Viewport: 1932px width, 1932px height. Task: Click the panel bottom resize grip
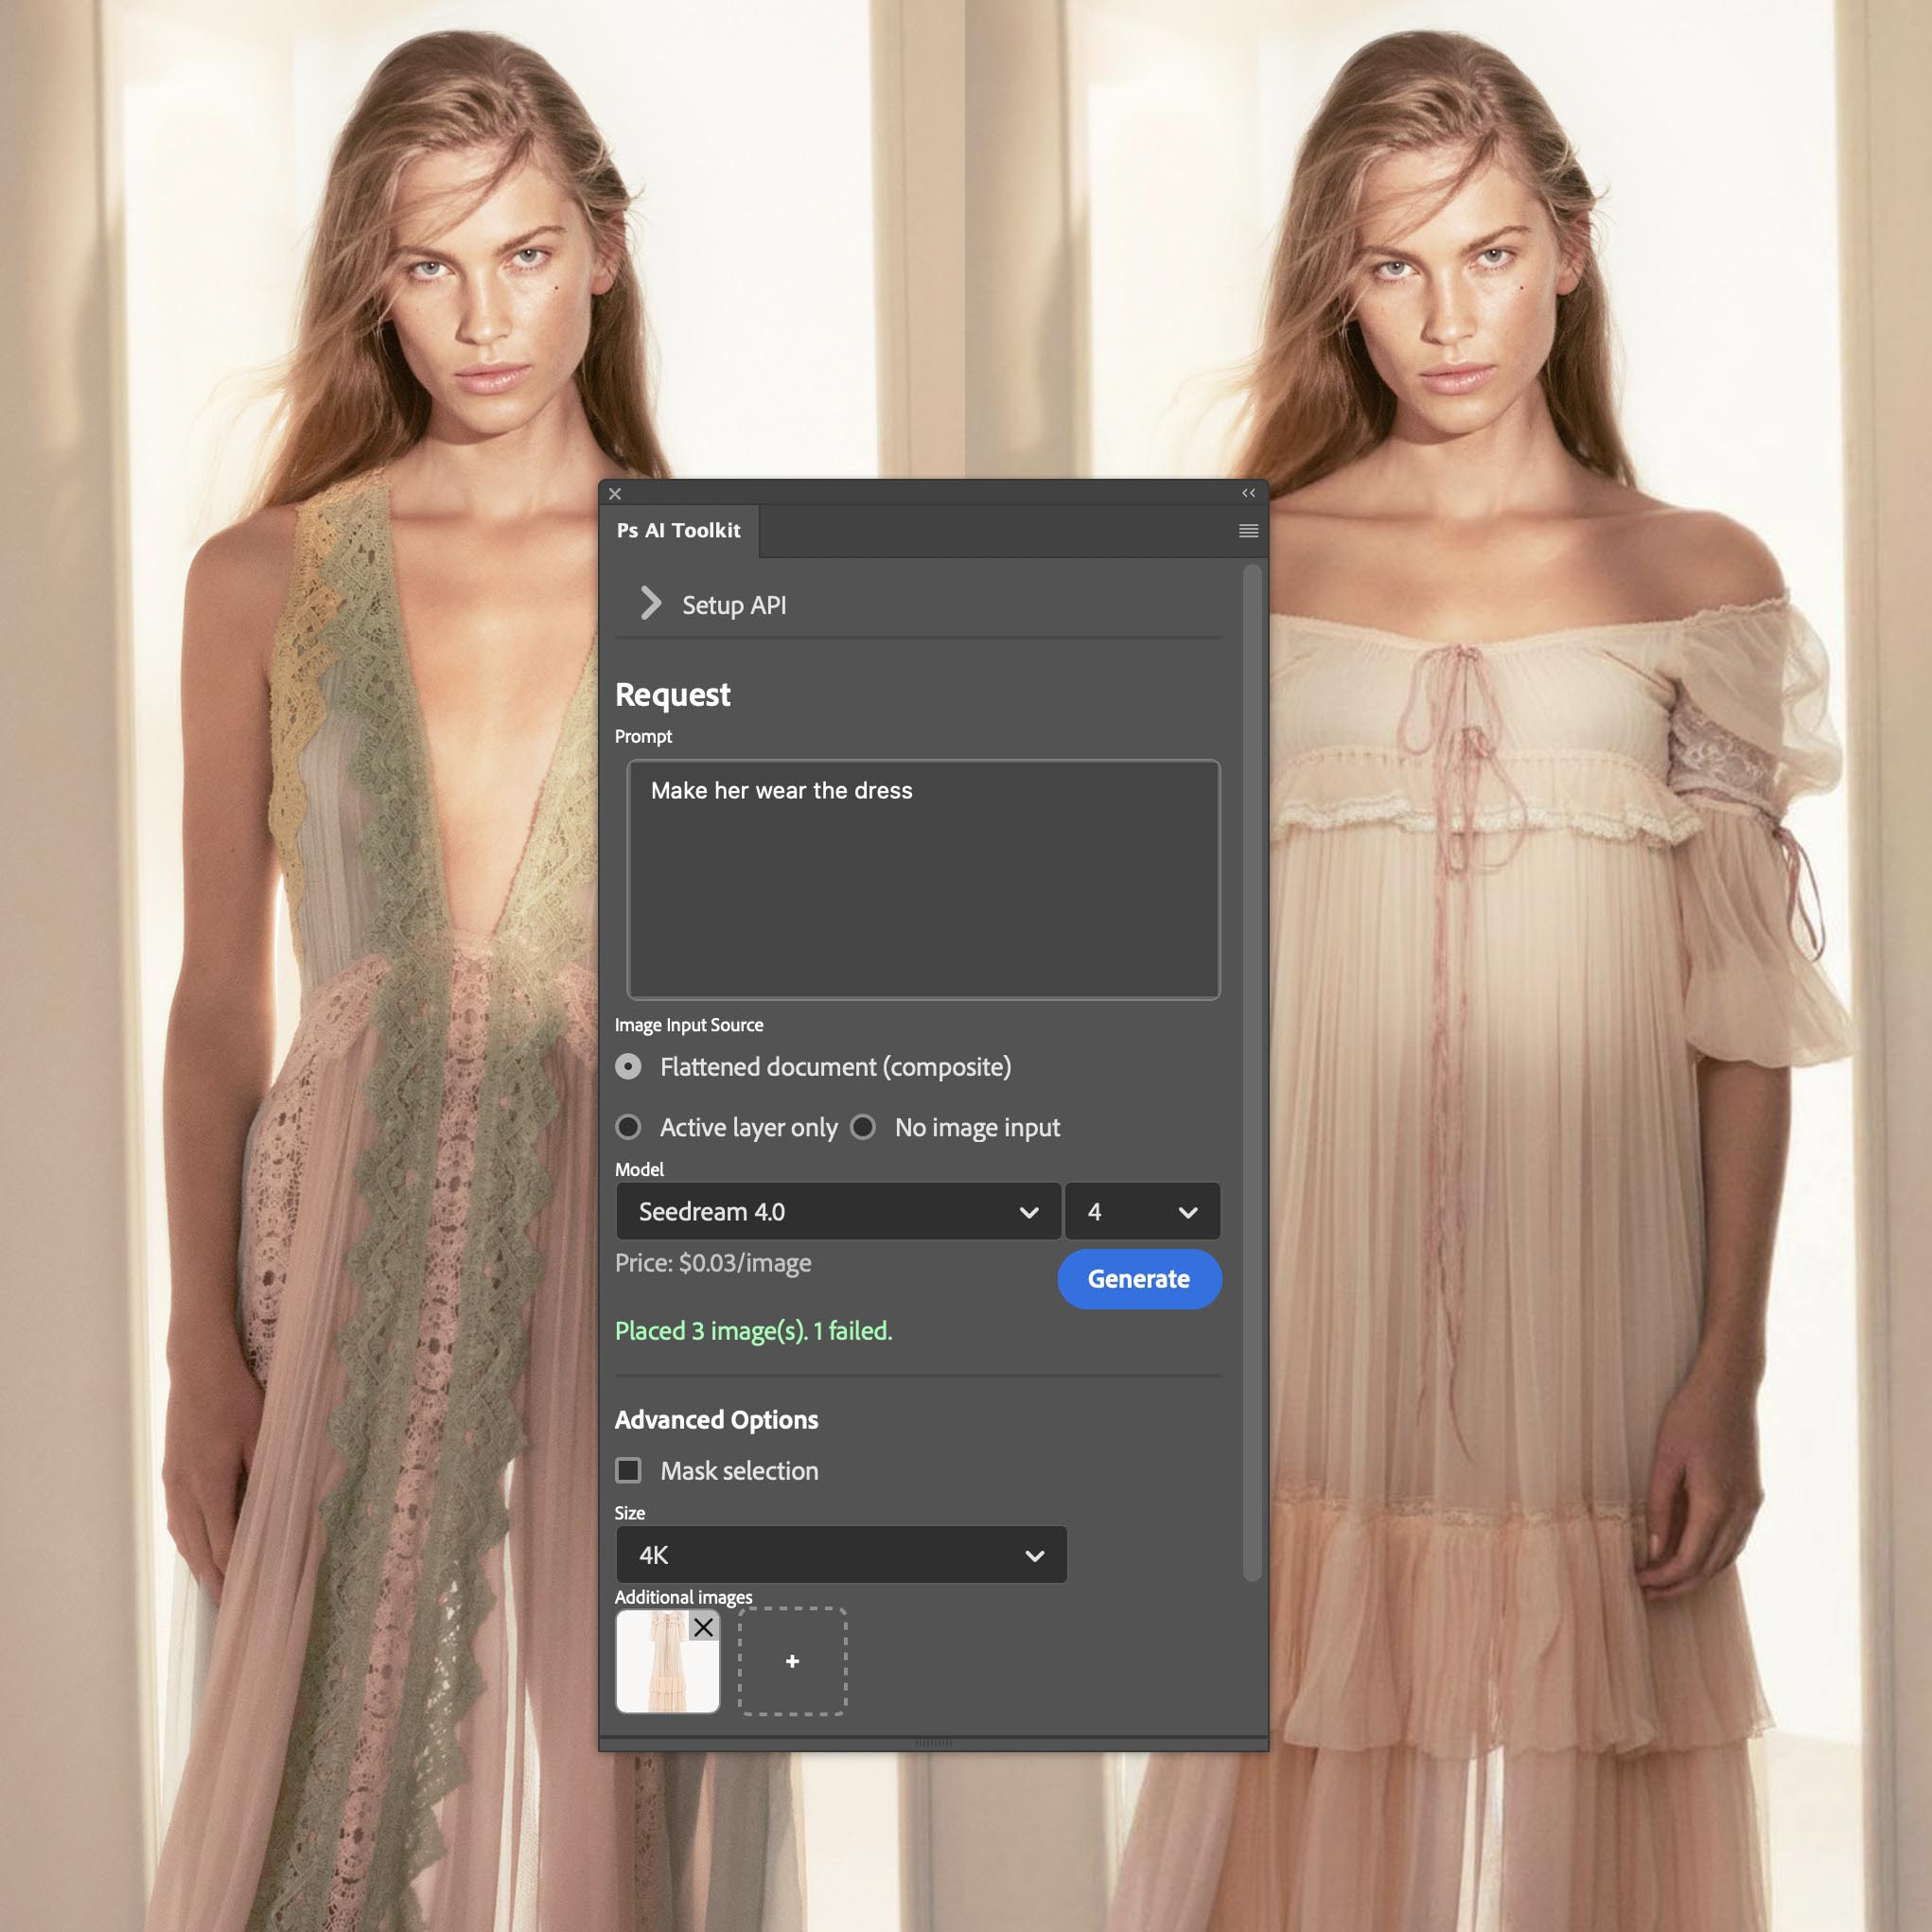click(x=933, y=1743)
